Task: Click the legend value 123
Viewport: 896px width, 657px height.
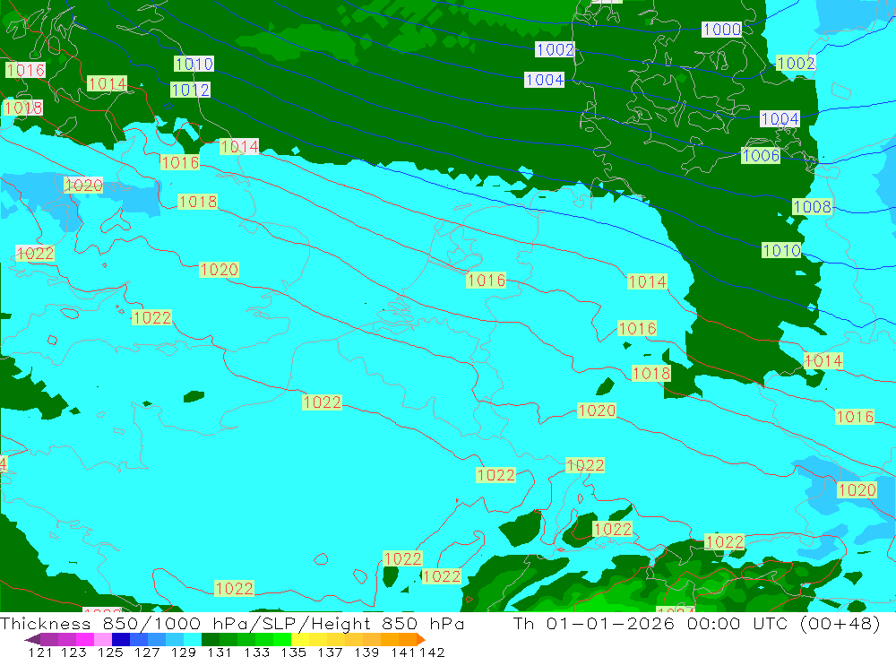Action: pos(73,652)
